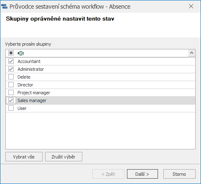
Task: Uncheck the Administrator group checkbox
Action: click(x=11, y=69)
